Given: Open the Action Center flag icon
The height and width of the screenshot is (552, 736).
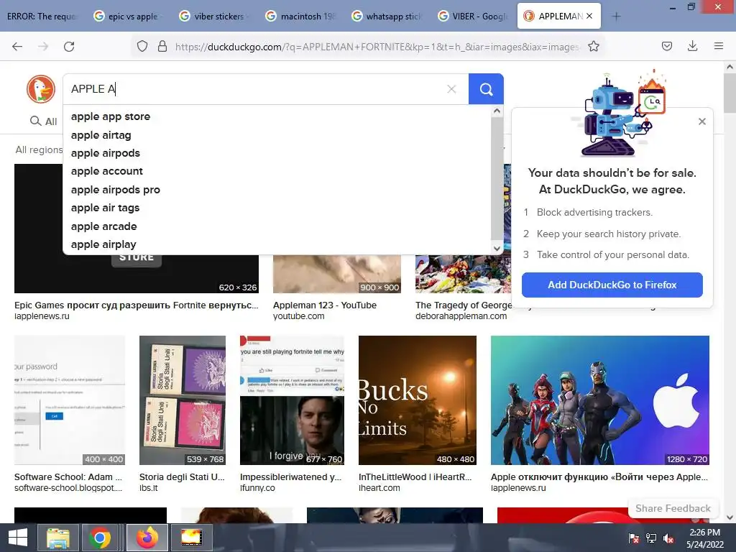Looking at the screenshot, I should tap(634, 538).
